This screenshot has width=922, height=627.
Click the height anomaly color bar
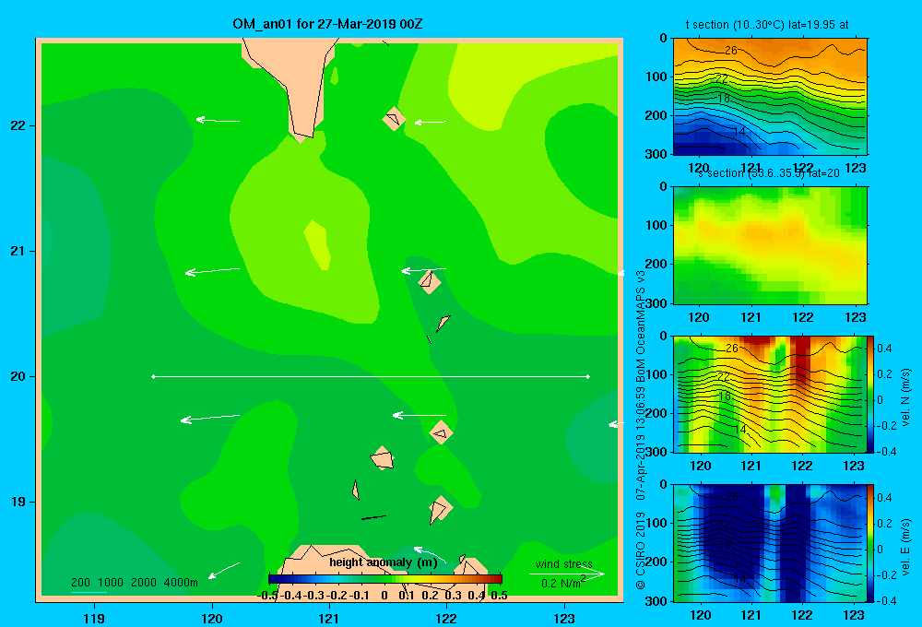pyautogui.click(x=385, y=579)
